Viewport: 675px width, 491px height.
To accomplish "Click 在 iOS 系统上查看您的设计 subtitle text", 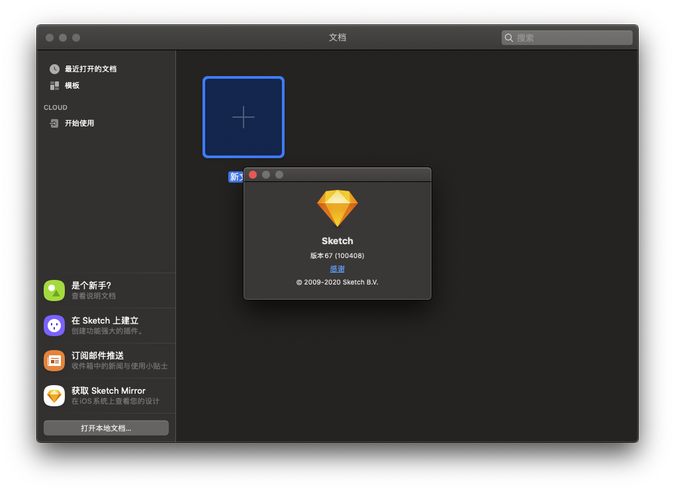I will pyautogui.click(x=115, y=401).
